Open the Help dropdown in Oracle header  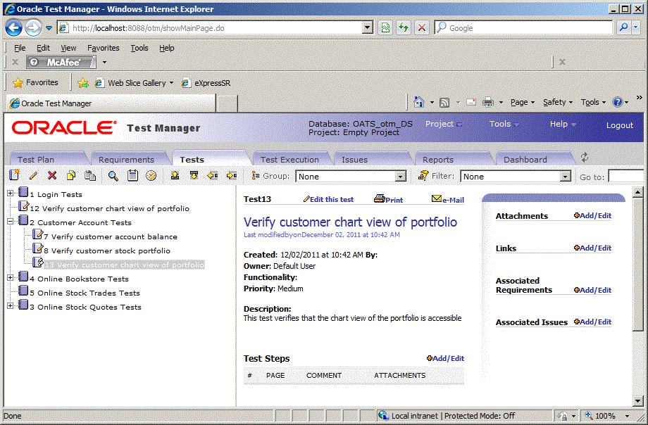click(563, 124)
